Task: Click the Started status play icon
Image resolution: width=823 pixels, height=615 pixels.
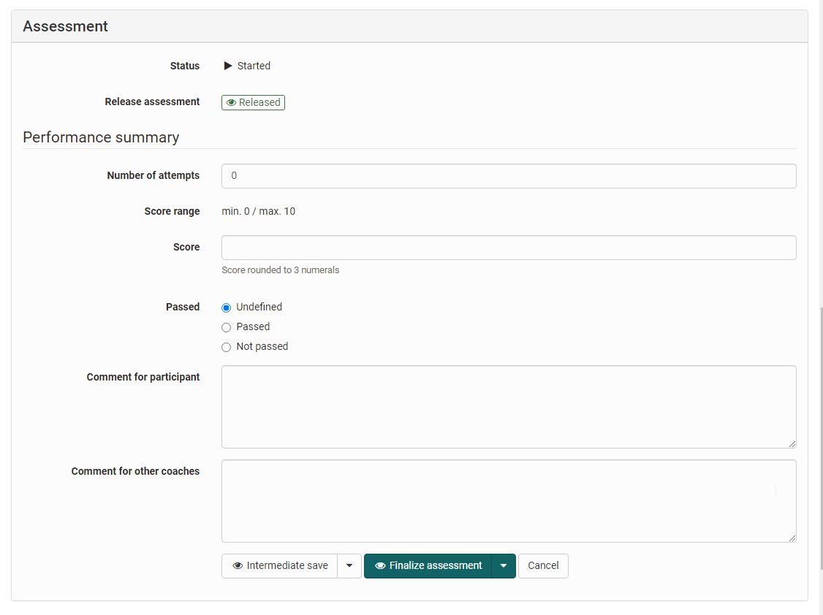Action: (x=228, y=66)
